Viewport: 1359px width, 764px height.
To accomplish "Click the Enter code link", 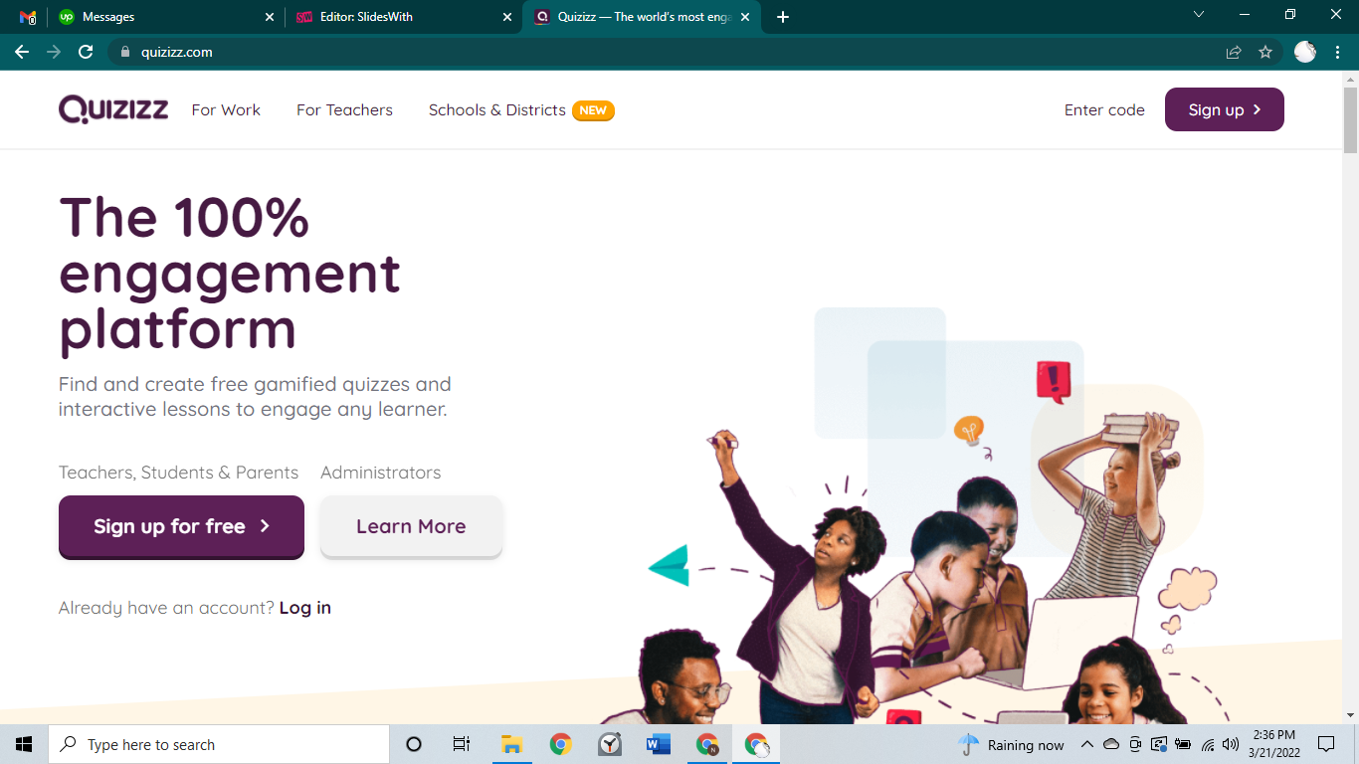I will (x=1104, y=109).
